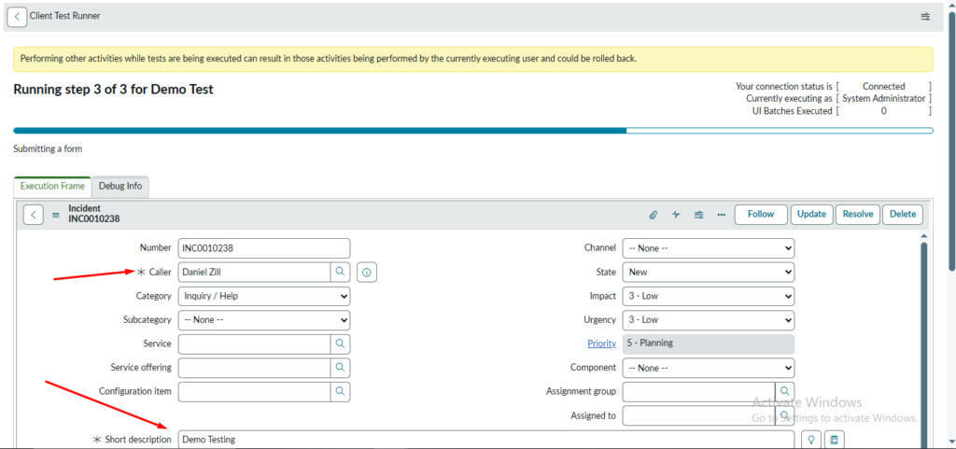Click the test step progress bar
Viewport: 956px width, 449px height.
click(472, 131)
